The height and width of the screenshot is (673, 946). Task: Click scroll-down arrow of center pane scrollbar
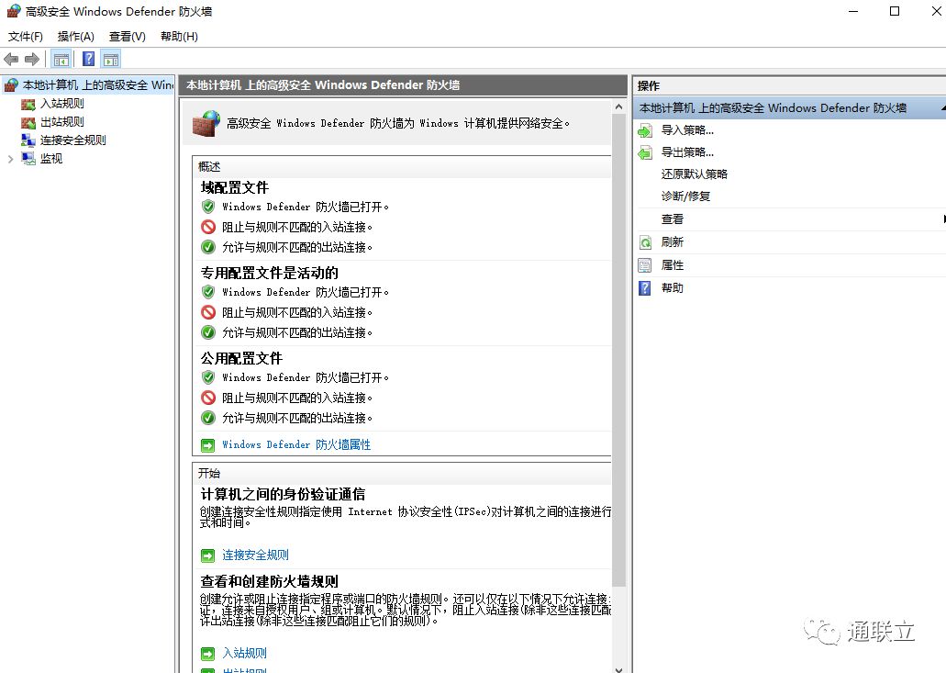point(618,668)
